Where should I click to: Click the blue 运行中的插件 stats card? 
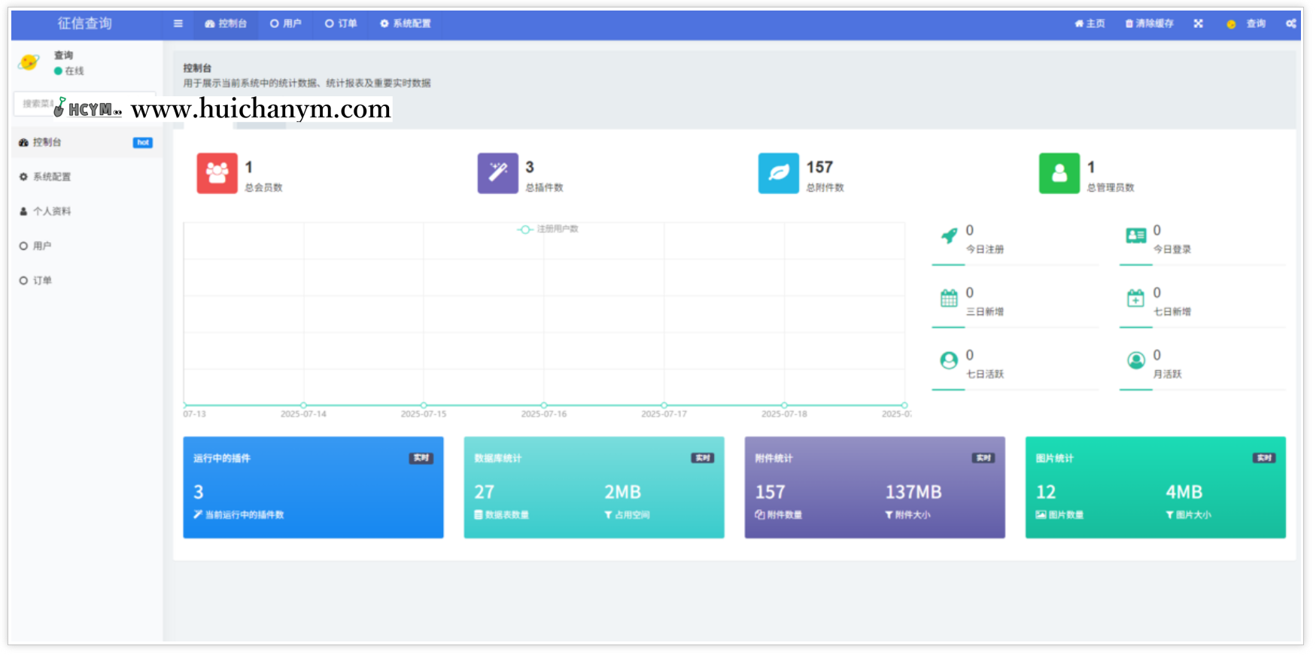pos(313,487)
